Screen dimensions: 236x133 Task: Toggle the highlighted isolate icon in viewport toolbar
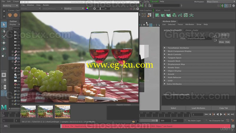(150, 25)
